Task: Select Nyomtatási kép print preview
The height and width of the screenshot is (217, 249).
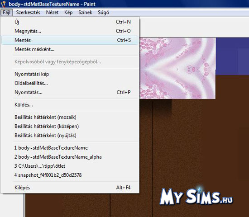Action: [70, 74]
